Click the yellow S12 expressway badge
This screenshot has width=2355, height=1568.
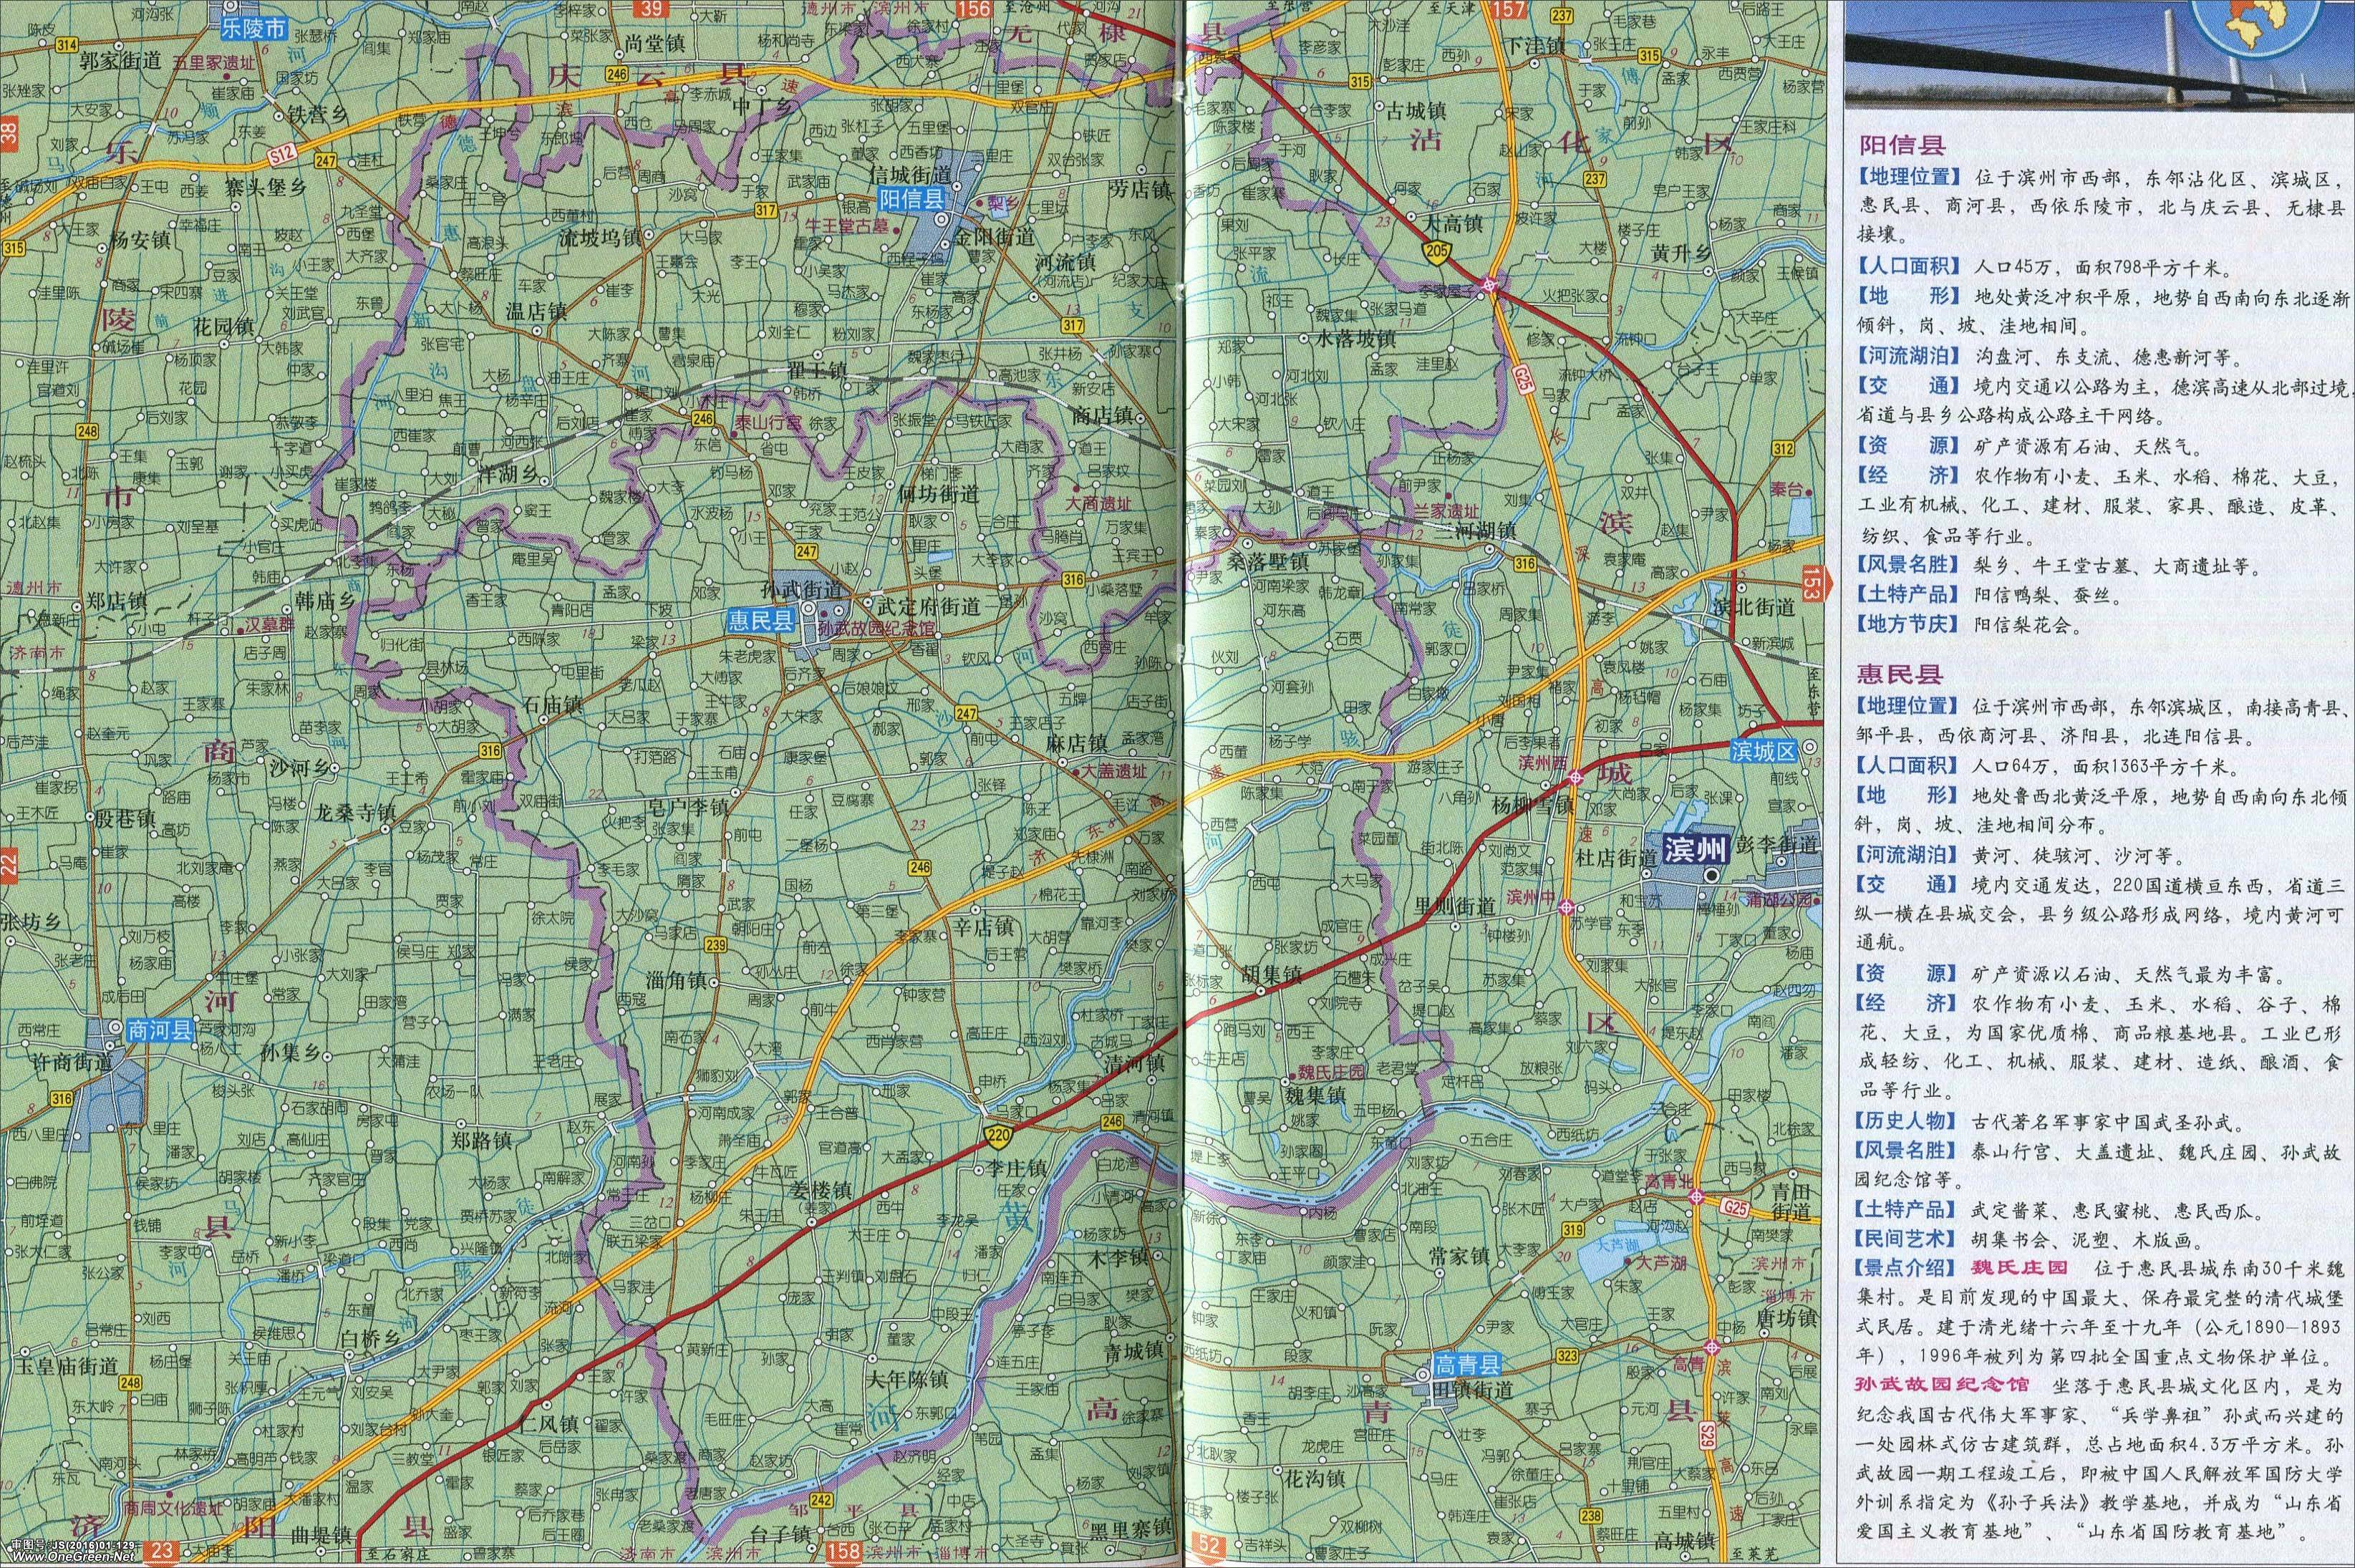(283, 153)
